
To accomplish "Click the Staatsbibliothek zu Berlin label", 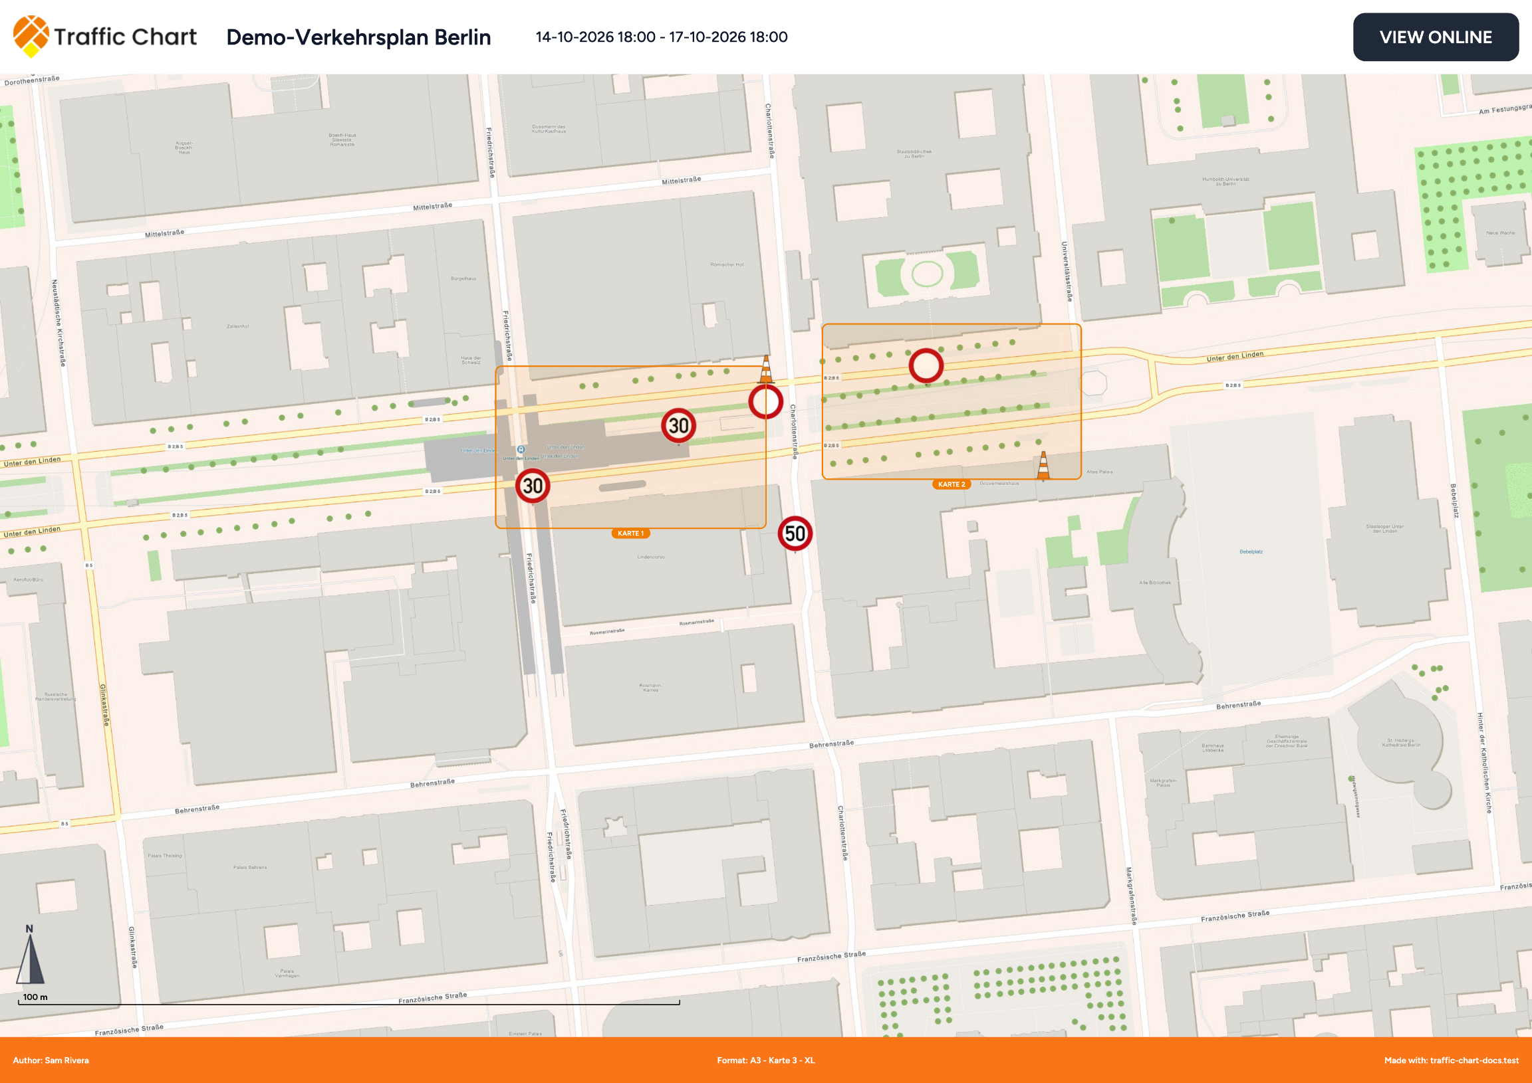I will [914, 154].
